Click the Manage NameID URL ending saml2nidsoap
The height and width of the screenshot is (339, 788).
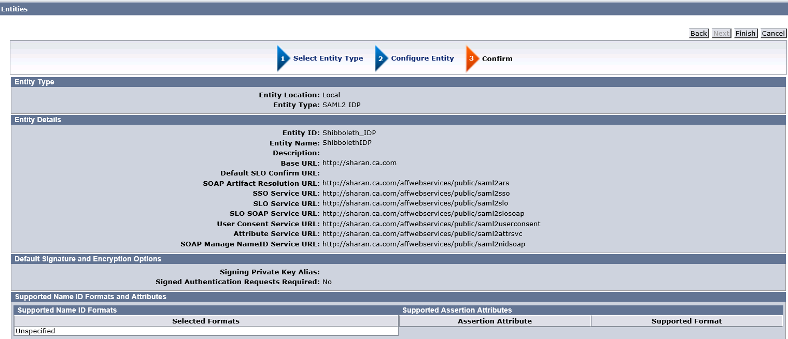click(x=424, y=244)
